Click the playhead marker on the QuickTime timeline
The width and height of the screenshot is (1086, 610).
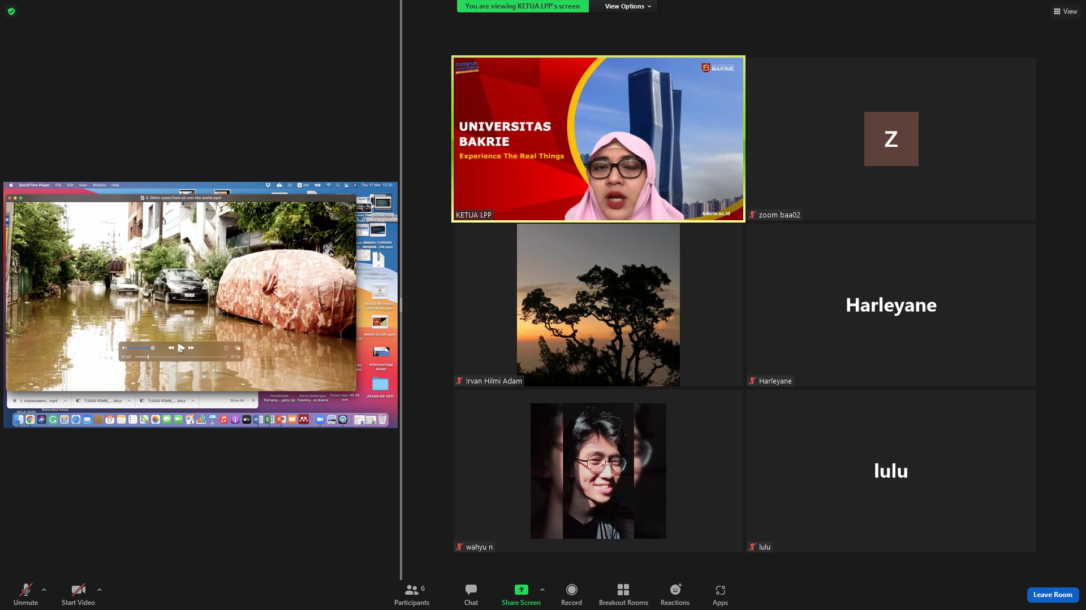148,357
